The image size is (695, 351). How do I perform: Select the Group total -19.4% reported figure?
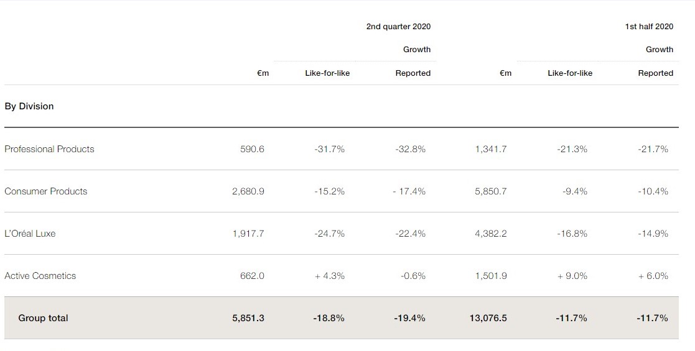click(x=409, y=318)
